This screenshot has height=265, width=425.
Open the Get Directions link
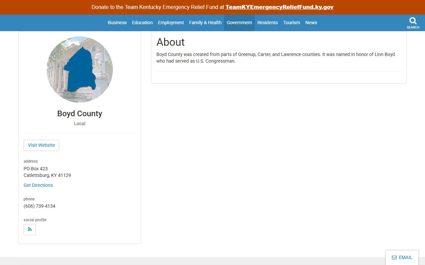click(38, 185)
